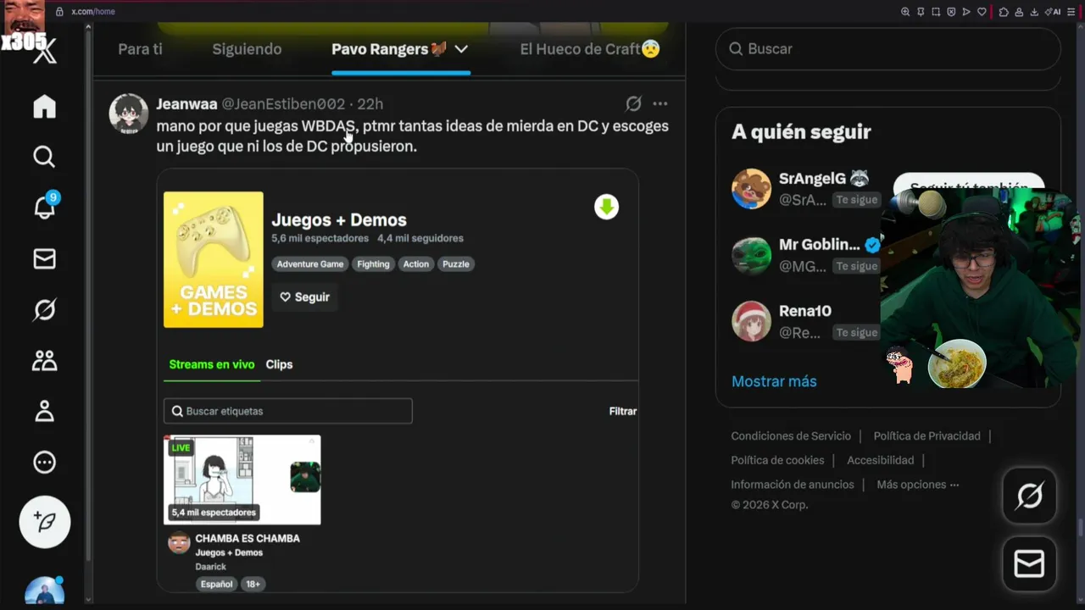The height and width of the screenshot is (610, 1085).
Task: Switch to the Siguiendo tab
Action: (247, 49)
